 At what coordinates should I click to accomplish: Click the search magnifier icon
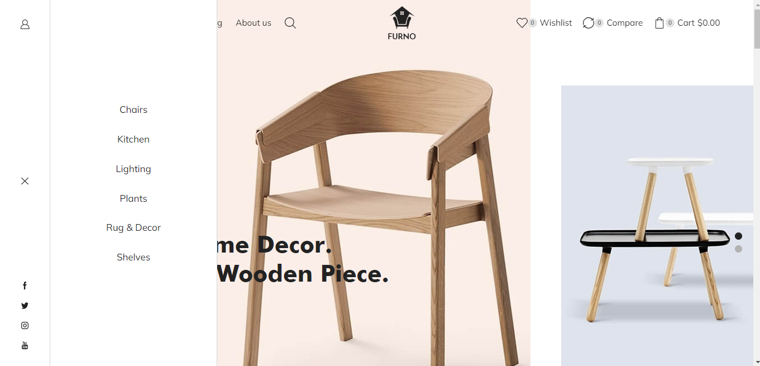(290, 23)
